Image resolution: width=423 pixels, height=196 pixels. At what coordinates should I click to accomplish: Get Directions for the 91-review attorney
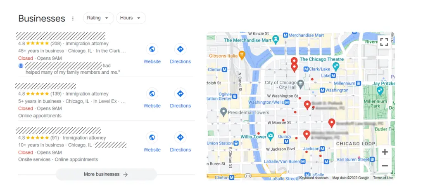coord(180,142)
